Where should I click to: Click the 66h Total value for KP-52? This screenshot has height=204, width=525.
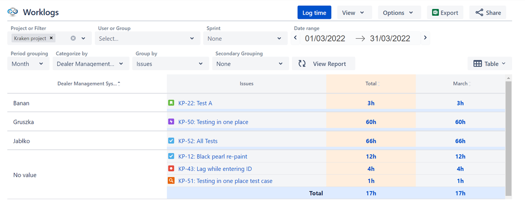click(371, 141)
